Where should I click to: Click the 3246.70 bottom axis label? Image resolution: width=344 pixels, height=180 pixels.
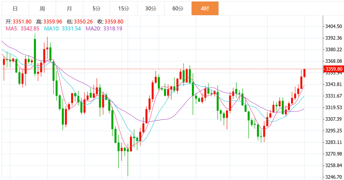(x=334, y=177)
